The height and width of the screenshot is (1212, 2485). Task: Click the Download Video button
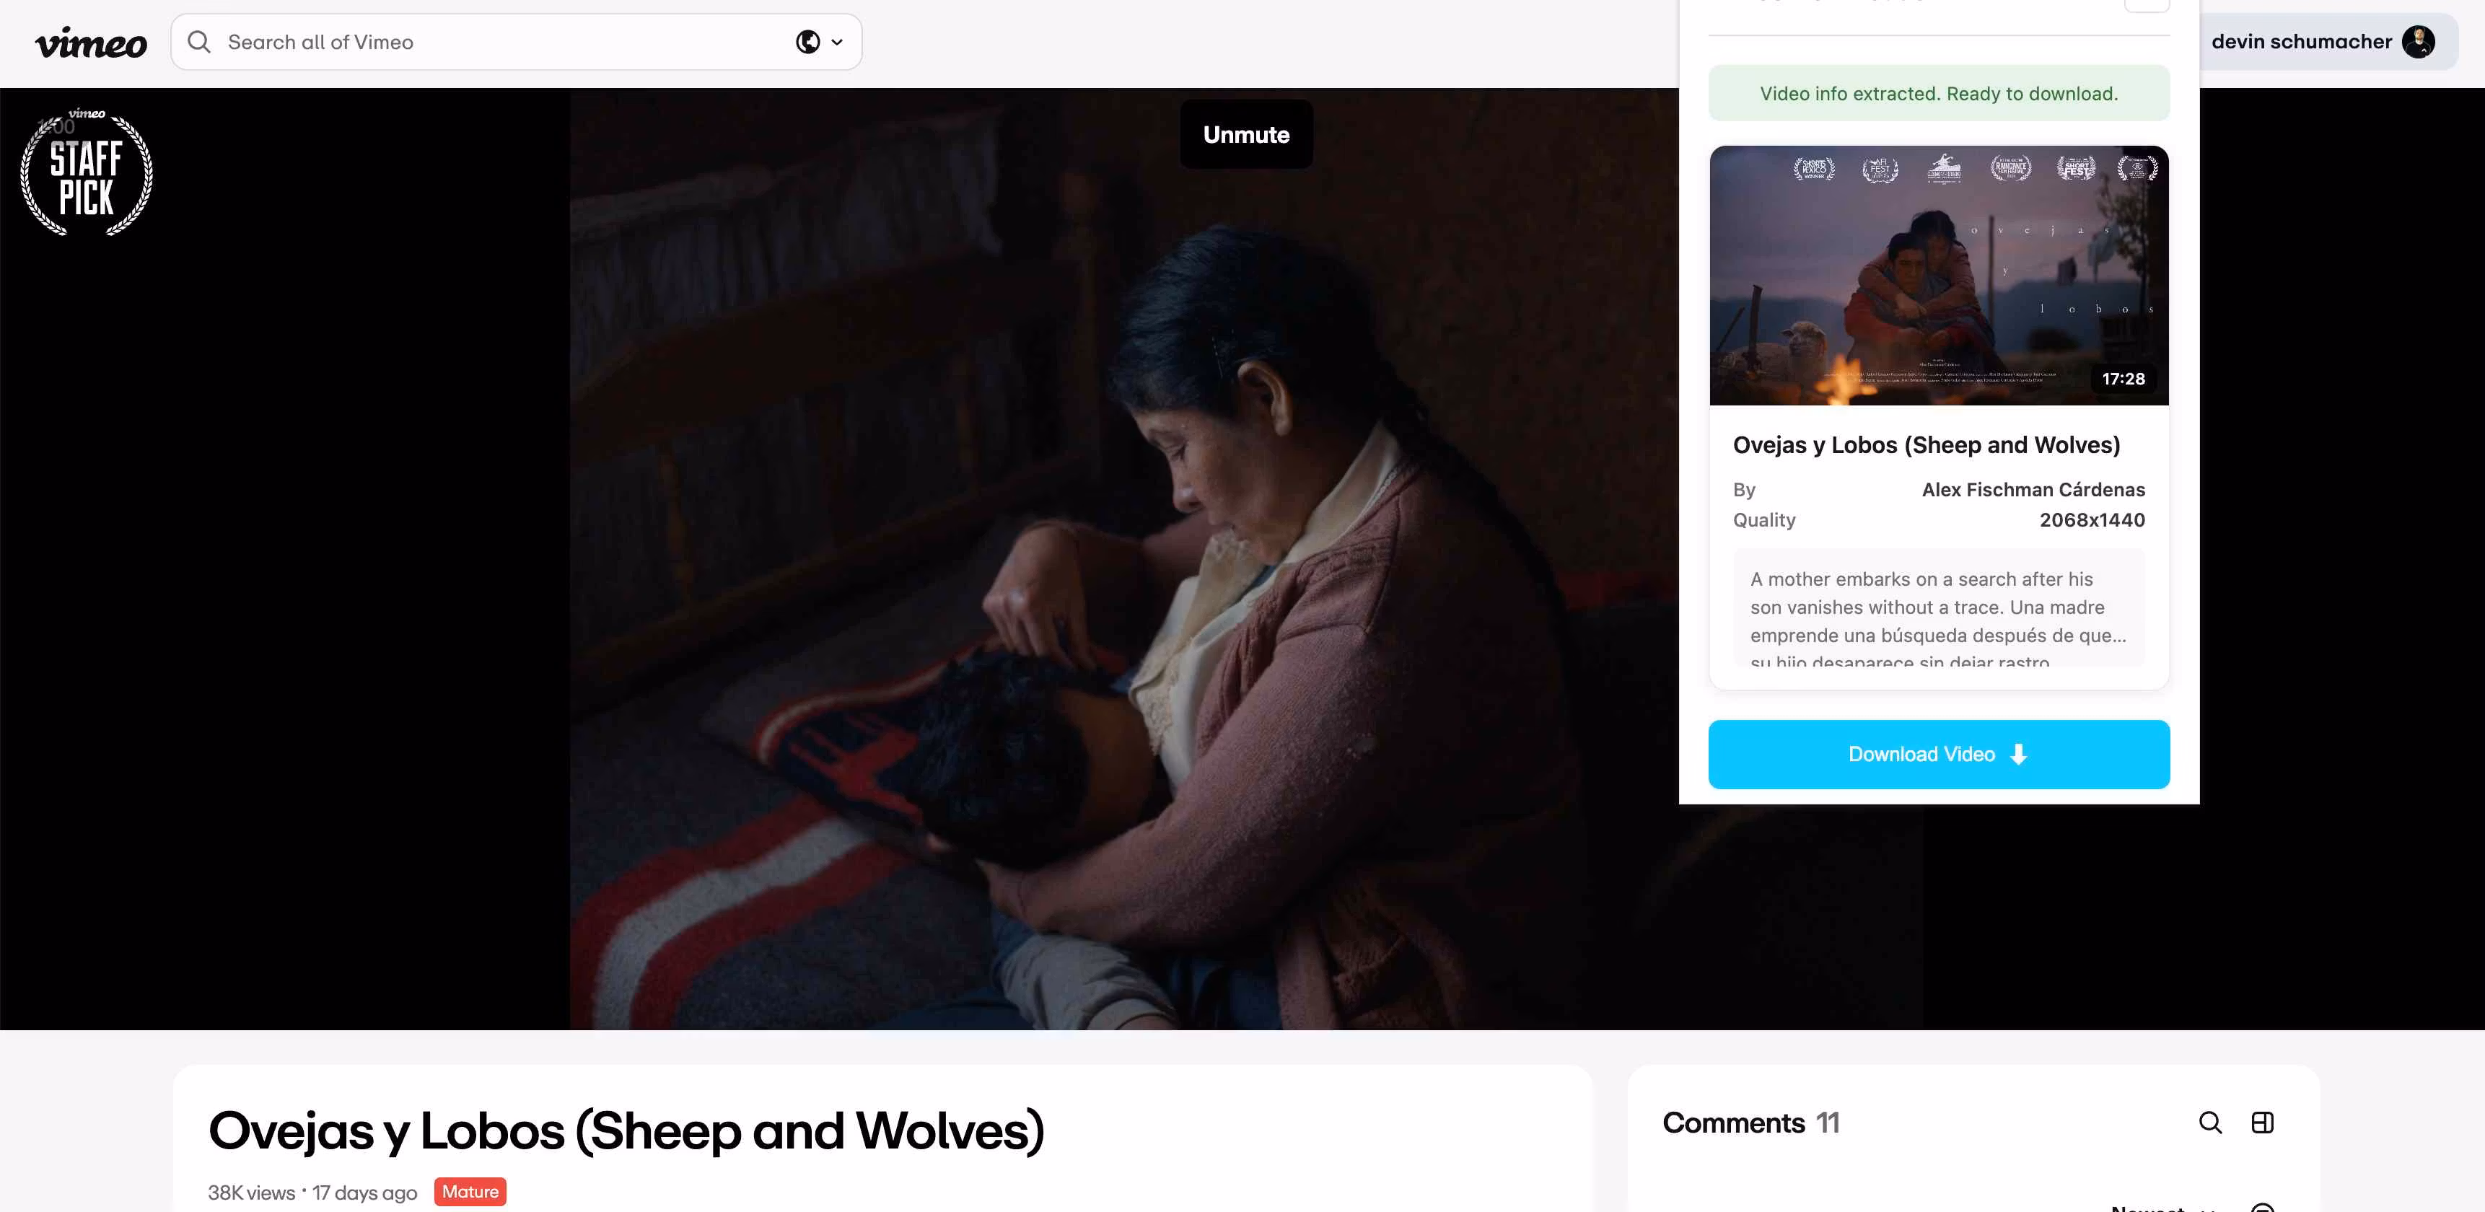tap(1938, 754)
